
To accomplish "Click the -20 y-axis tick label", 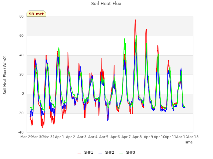I will [x=21, y=113].
